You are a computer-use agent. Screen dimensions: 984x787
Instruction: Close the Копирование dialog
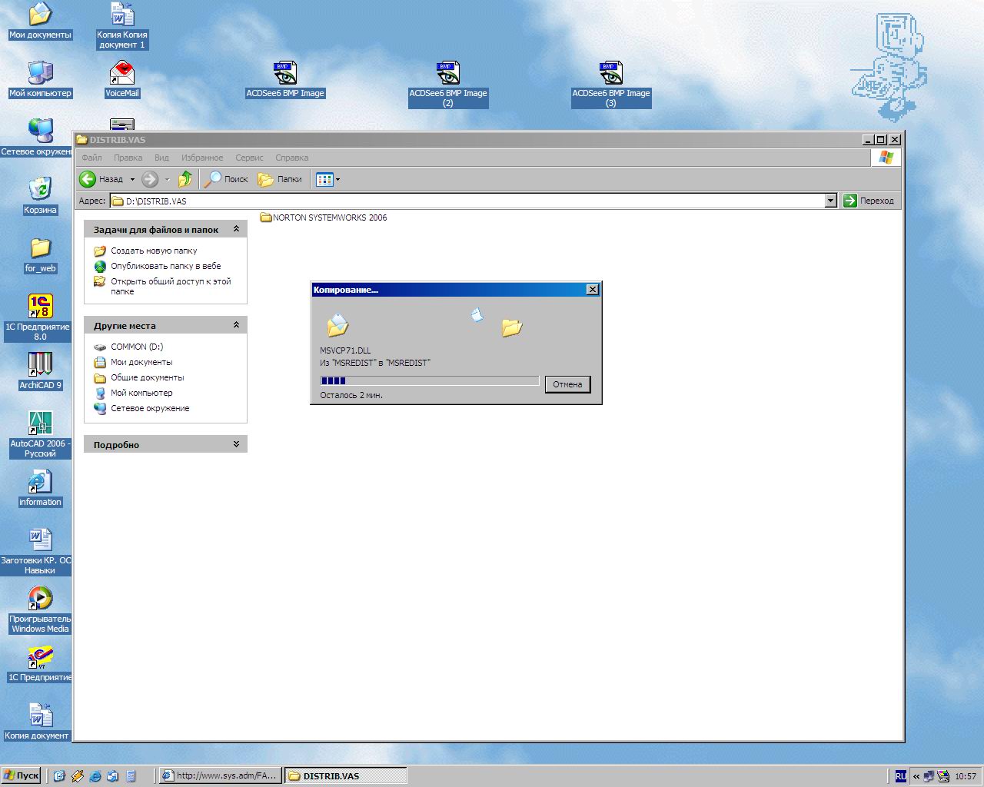(x=592, y=290)
